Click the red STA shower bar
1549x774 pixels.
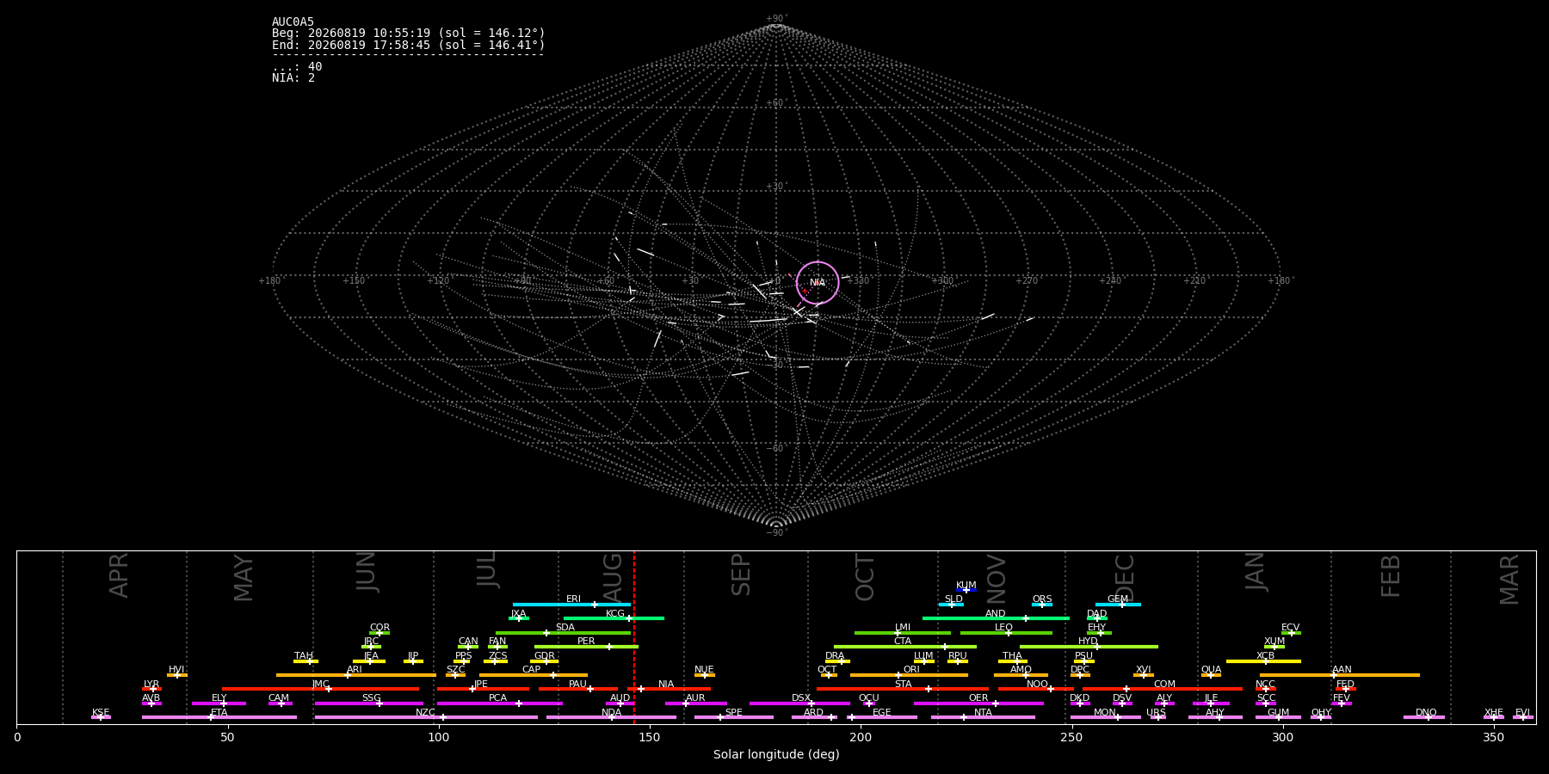click(903, 689)
